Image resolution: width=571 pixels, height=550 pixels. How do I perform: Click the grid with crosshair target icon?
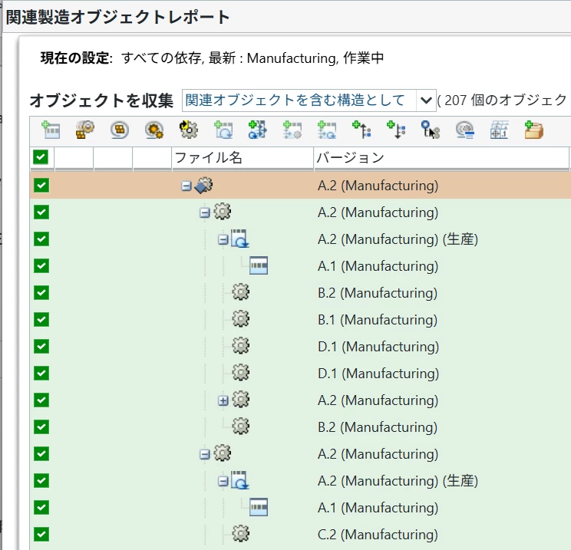tap(500, 130)
